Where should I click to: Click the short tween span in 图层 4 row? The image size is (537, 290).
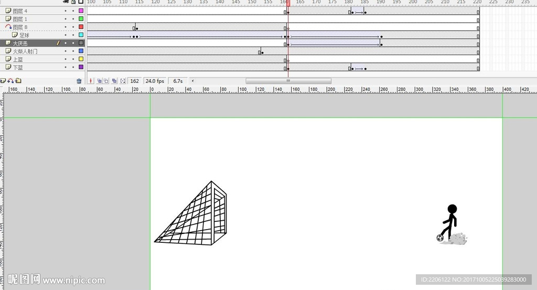(x=359, y=12)
